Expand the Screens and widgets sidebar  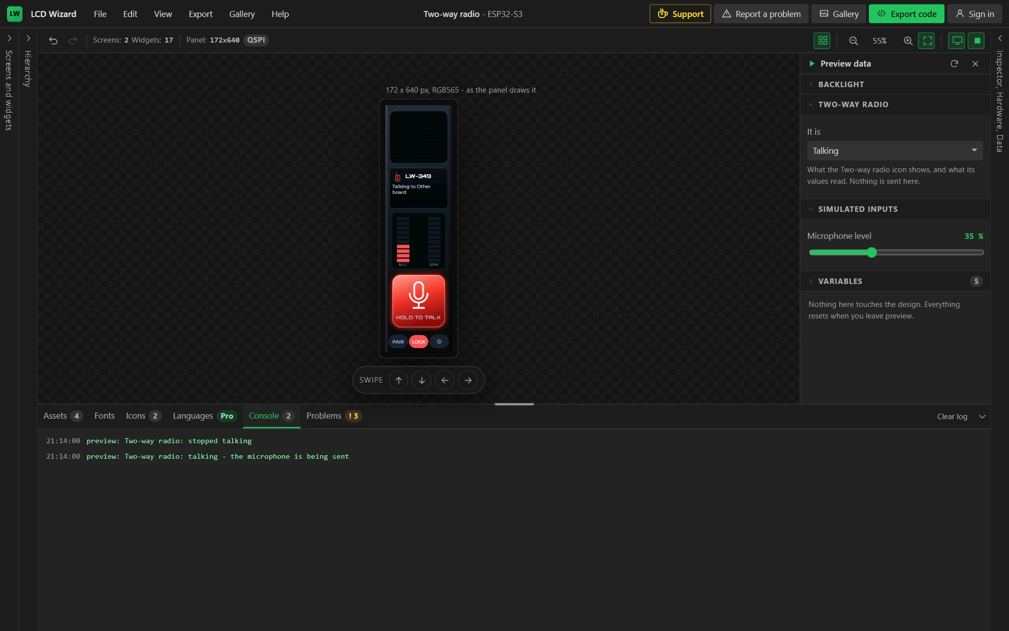(x=9, y=38)
